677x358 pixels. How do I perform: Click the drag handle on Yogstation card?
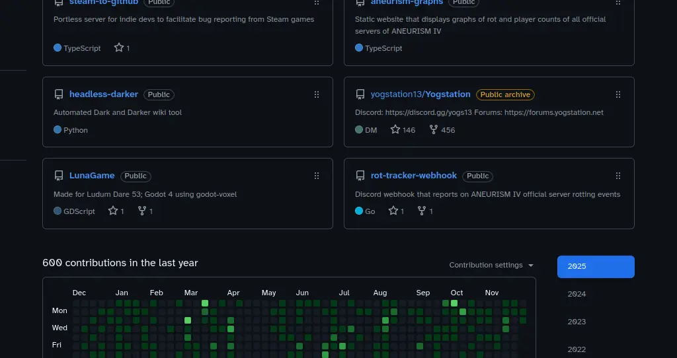(618, 94)
